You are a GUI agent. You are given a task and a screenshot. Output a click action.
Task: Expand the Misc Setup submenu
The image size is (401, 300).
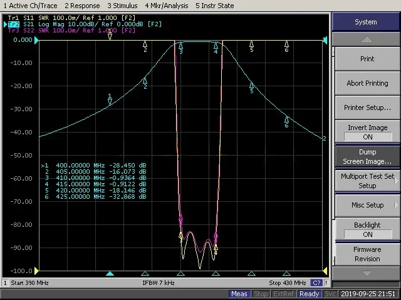pos(367,205)
